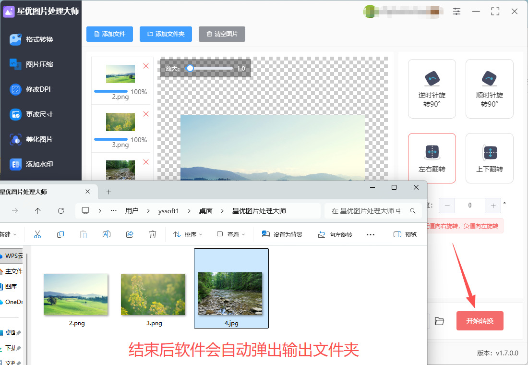
Task: Rotate image left with 向左旋转
Action: click(x=335, y=234)
